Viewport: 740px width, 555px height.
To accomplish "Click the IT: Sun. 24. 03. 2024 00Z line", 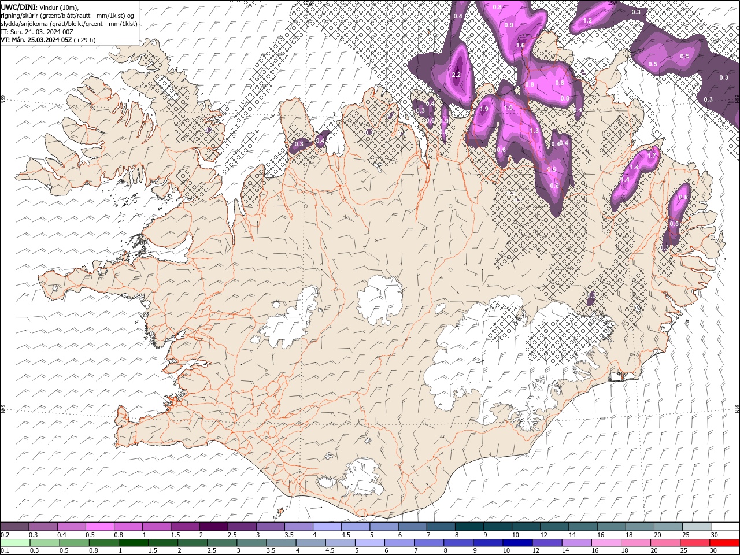I will coord(37,32).
